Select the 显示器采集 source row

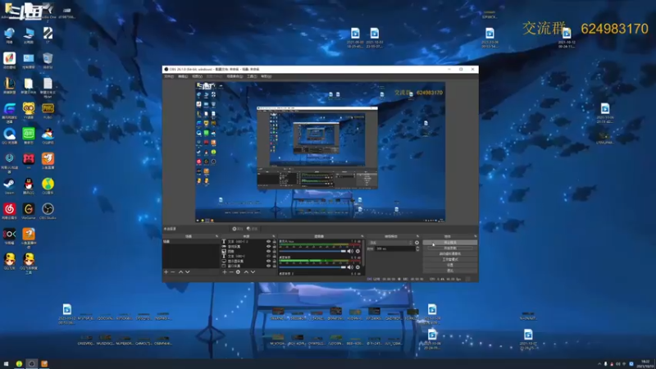[x=248, y=261]
